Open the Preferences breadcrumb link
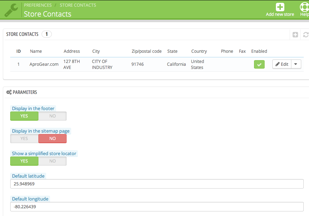This screenshot has width=309, height=216. pyautogui.click(x=38, y=5)
